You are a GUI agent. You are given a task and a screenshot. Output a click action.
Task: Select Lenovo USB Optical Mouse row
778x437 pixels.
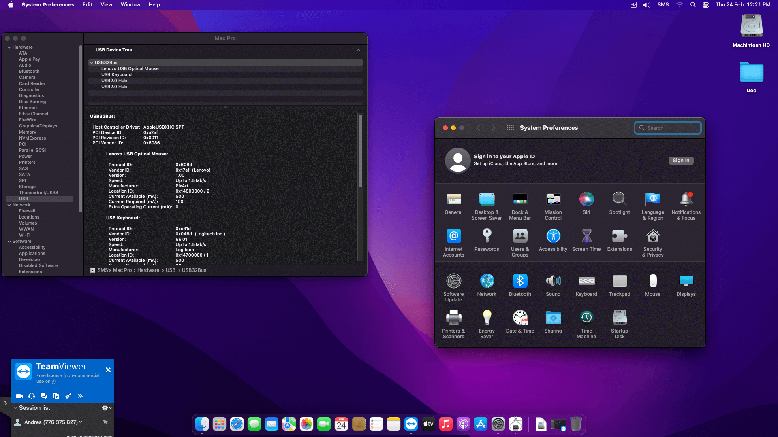pyautogui.click(x=225, y=69)
